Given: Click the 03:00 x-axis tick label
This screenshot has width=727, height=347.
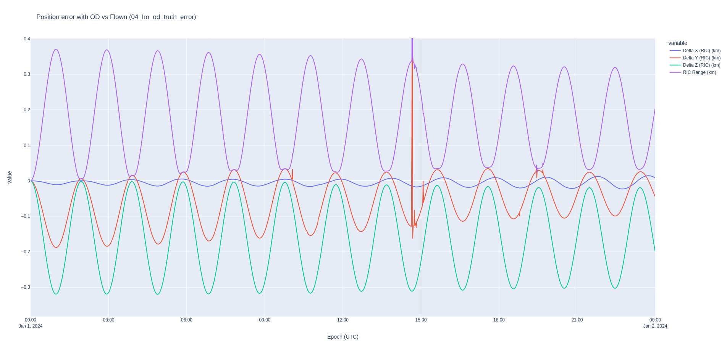Looking at the screenshot, I should pos(108,320).
